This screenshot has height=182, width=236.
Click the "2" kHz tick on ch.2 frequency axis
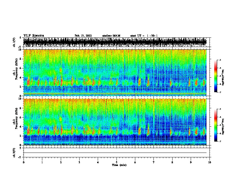[x=21, y=136]
